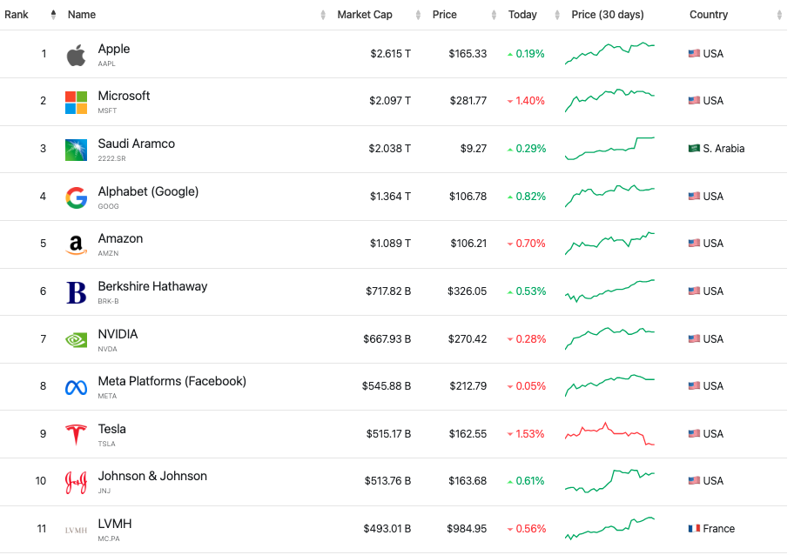Open the Tesla company link
The width and height of the screenshot is (794, 555).
click(x=112, y=429)
